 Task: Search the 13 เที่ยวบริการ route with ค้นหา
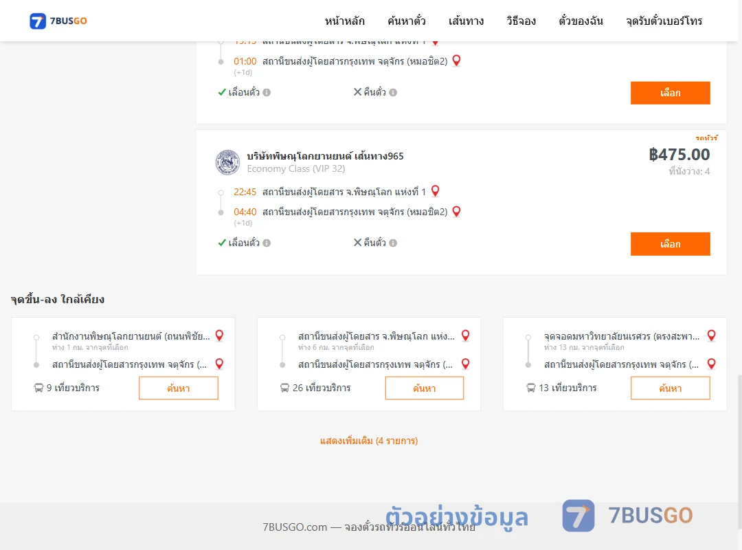click(670, 388)
